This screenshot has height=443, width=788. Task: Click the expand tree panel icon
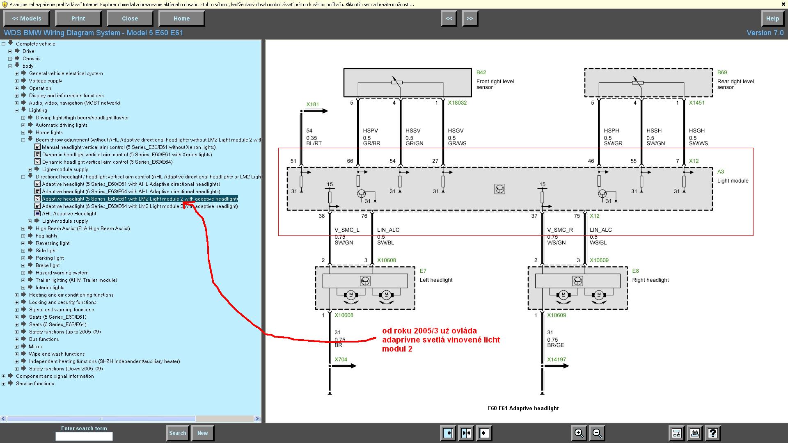pyautogui.click(x=448, y=433)
